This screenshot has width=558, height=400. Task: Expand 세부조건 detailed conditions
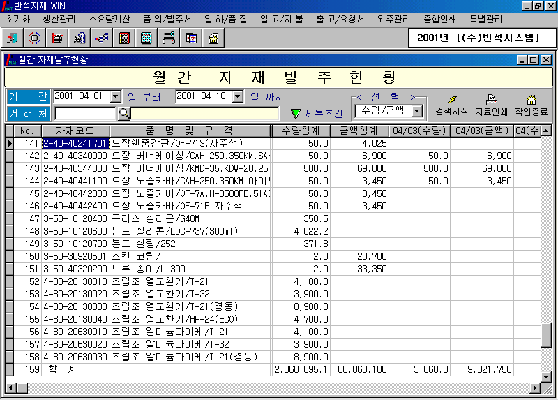click(317, 113)
